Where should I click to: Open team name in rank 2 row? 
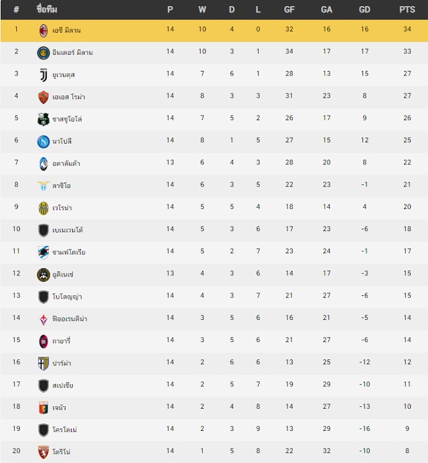(72, 53)
